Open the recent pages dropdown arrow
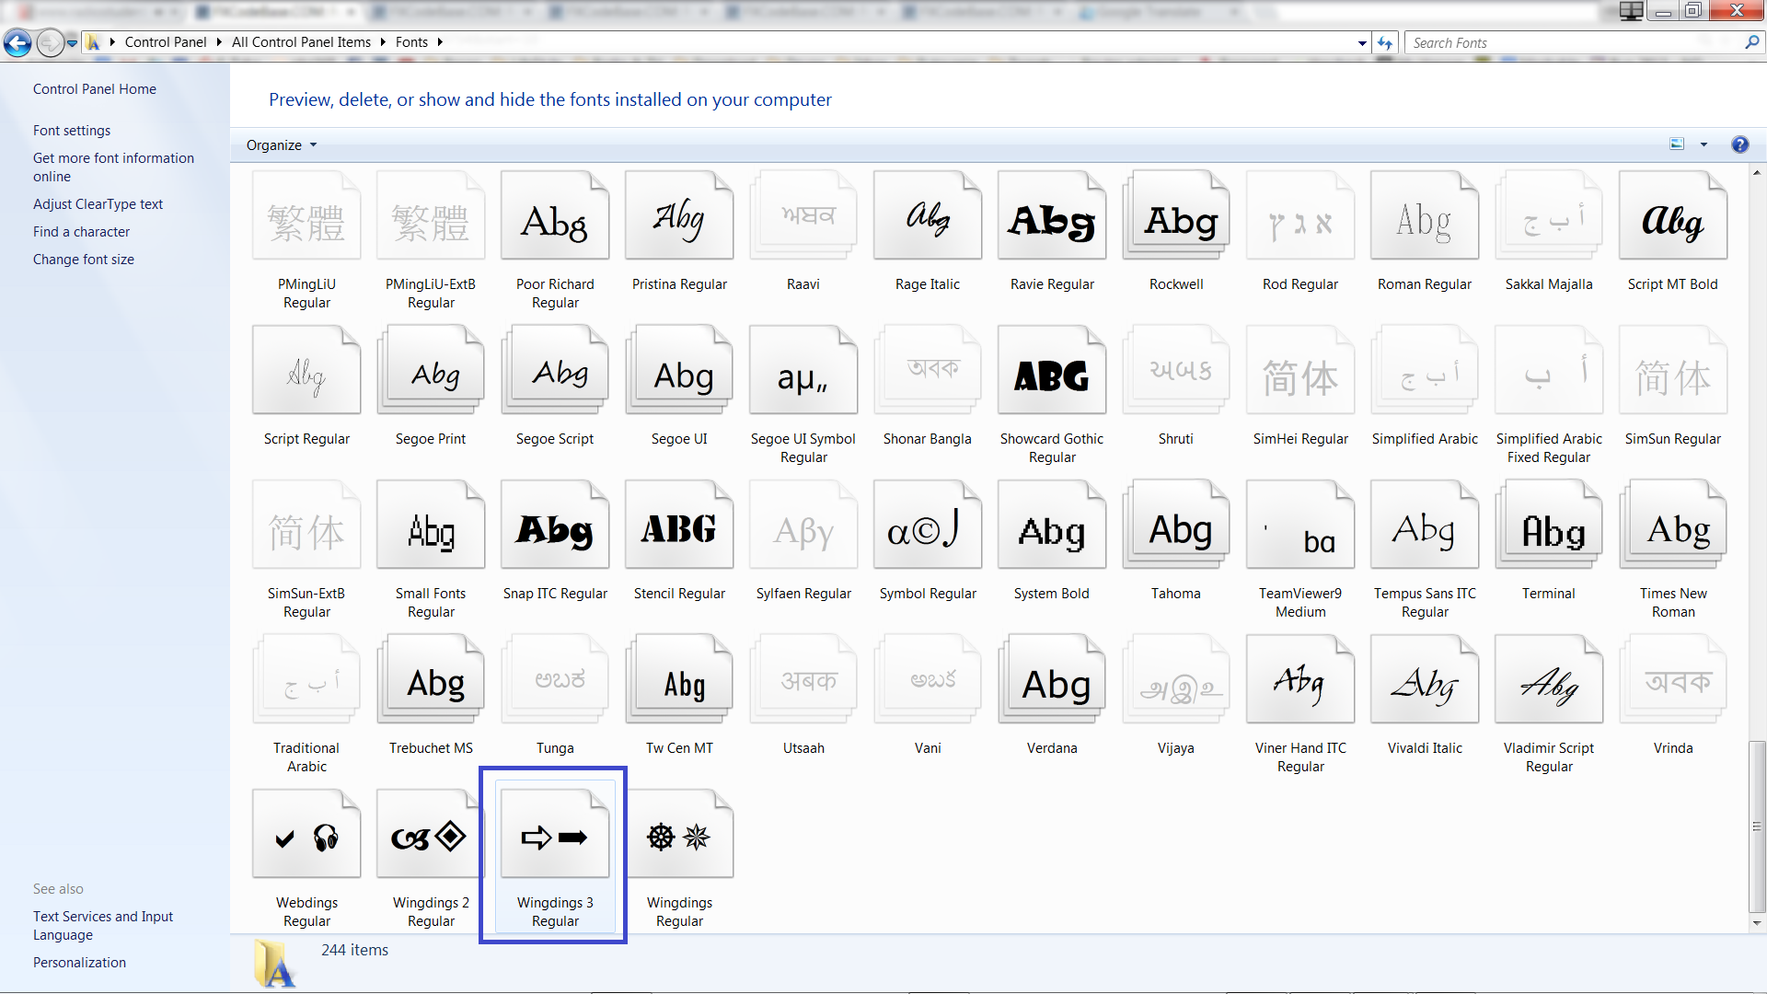This screenshot has height=994, width=1767. [72, 42]
